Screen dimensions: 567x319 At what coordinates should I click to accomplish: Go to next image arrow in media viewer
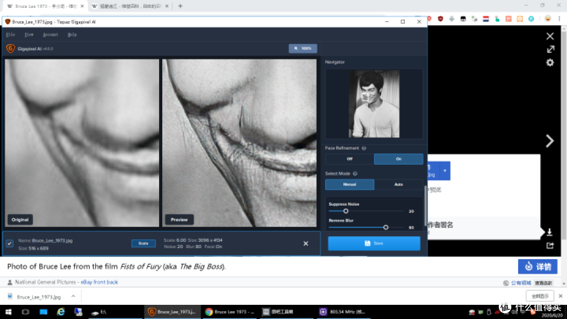(x=550, y=141)
